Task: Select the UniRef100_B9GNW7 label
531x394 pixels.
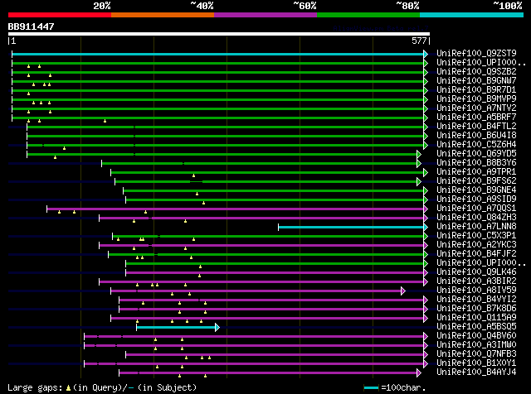Action: point(476,81)
